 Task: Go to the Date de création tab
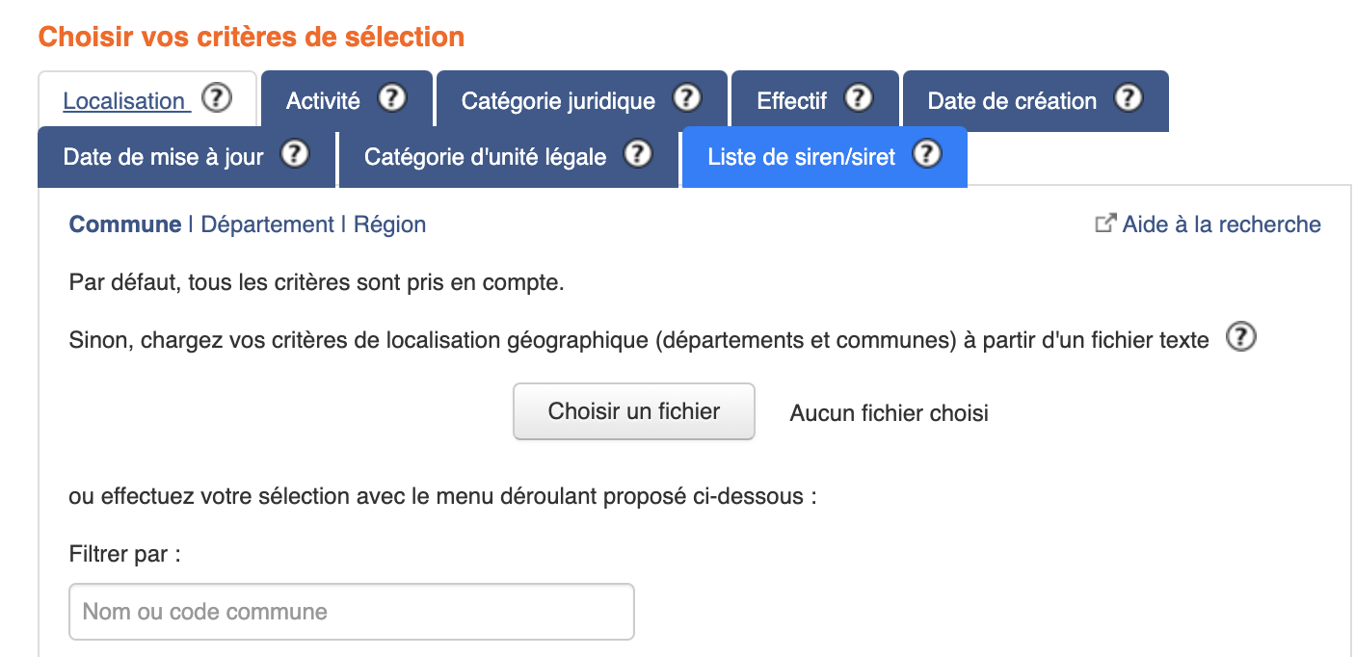[x=1012, y=101]
